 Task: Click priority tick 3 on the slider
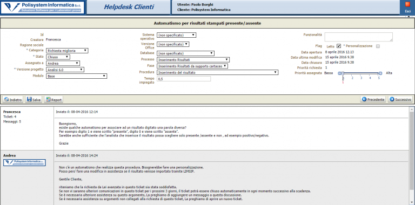pos(361,78)
